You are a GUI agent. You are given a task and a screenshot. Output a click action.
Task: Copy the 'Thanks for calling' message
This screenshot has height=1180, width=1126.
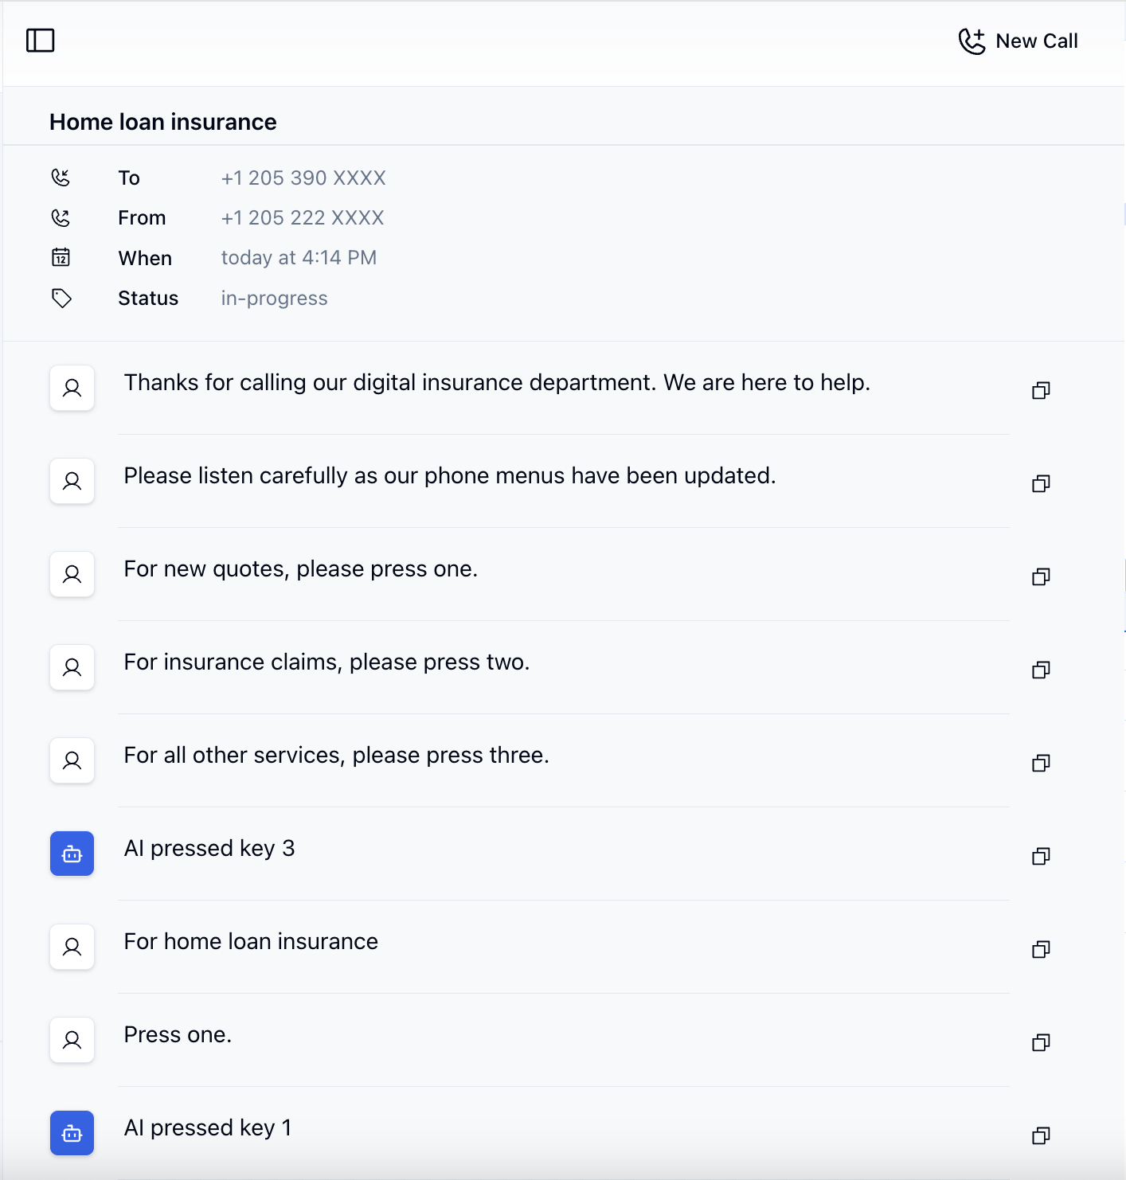[x=1040, y=390]
